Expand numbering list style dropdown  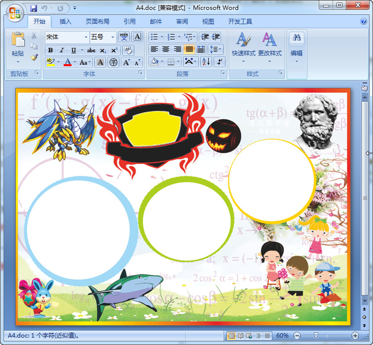[180, 37]
